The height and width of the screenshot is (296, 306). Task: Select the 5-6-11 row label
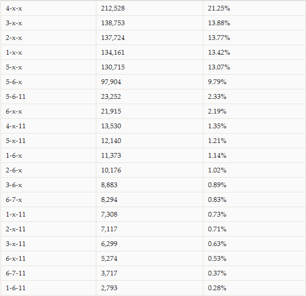click(16, 97)
